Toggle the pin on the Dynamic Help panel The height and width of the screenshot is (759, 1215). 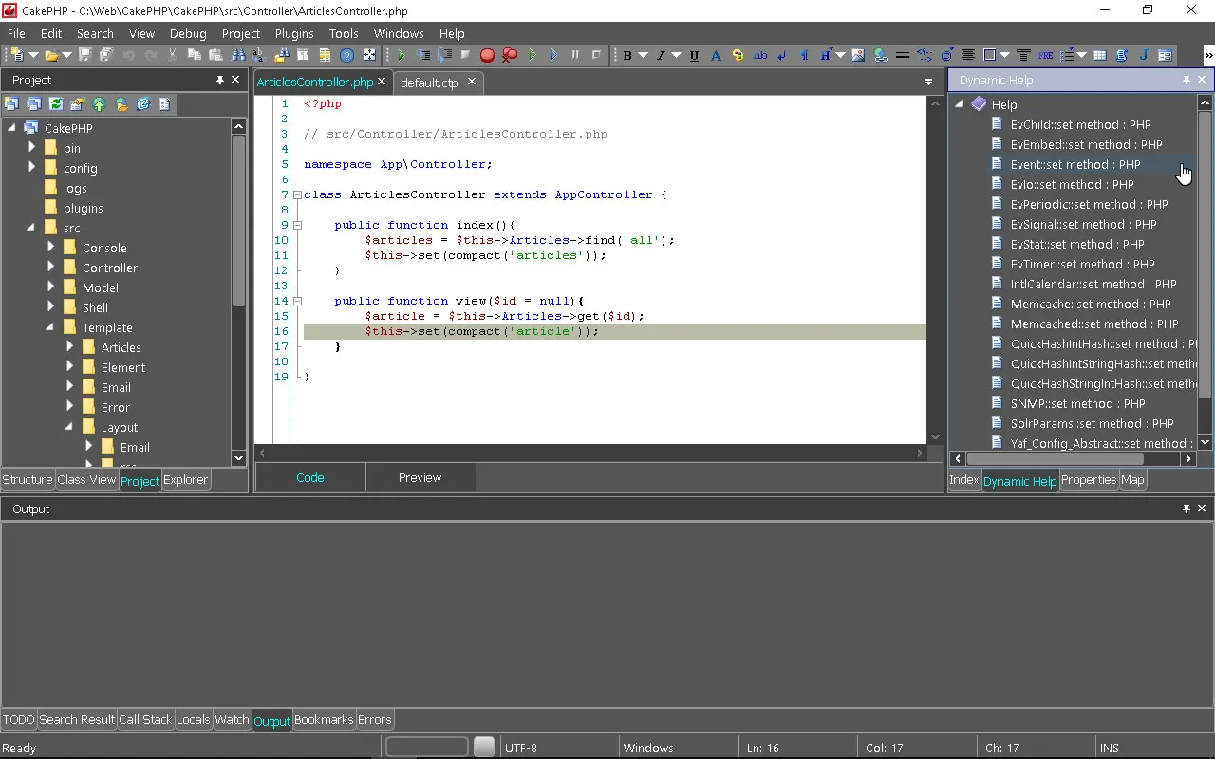pyautogui.click(x=1186, y=81)
